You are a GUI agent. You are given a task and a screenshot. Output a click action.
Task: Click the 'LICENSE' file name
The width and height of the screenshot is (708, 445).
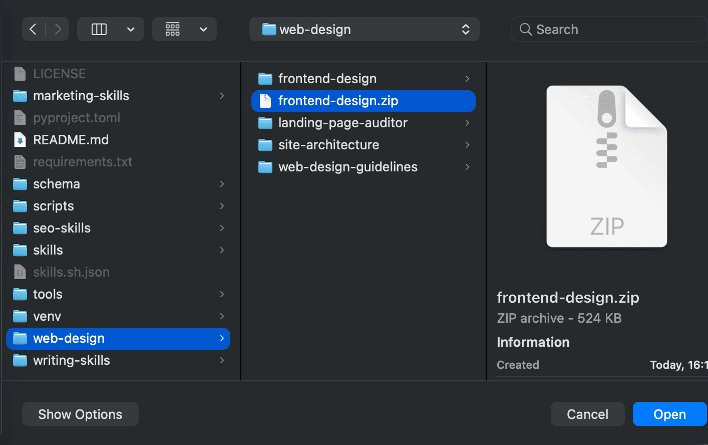pos(60,74)
